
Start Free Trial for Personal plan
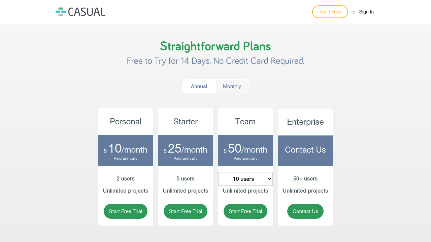click(x=126, y=211)
